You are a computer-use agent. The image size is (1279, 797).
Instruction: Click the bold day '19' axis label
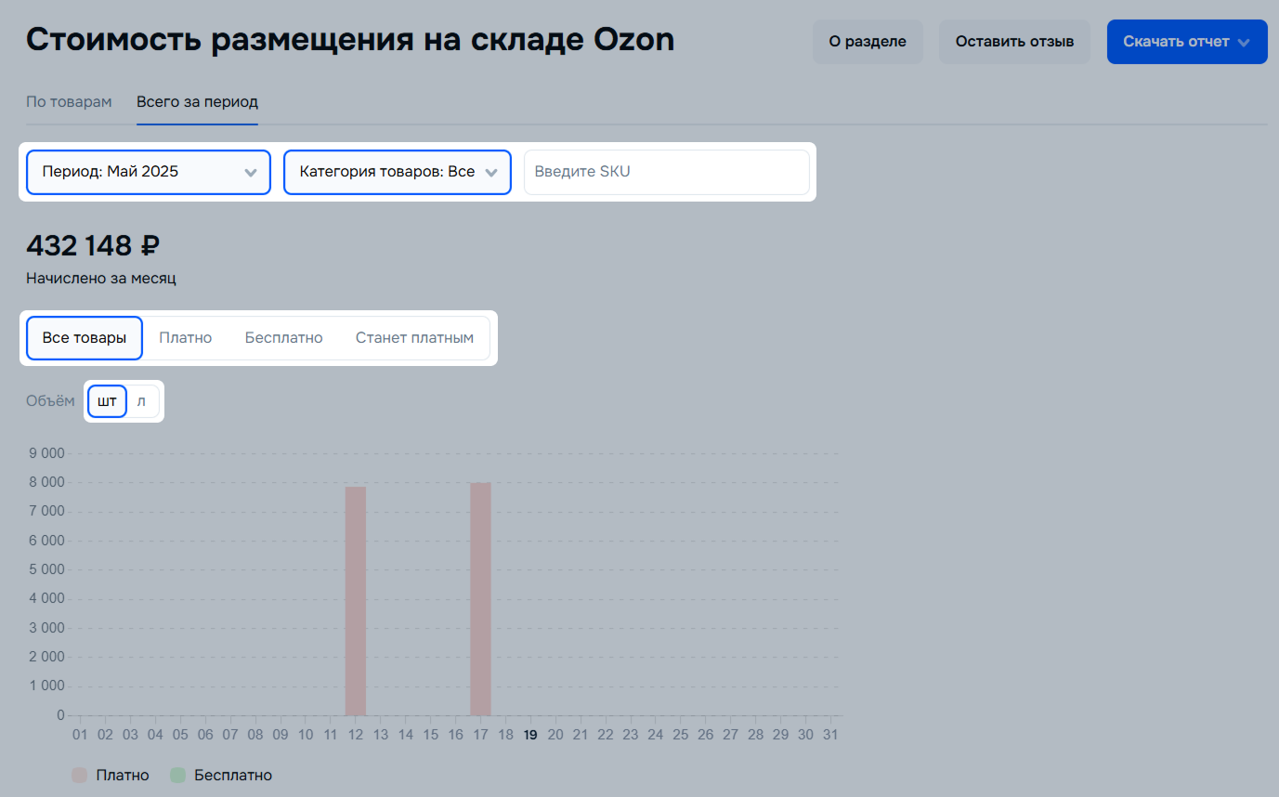tap(530, 735)
